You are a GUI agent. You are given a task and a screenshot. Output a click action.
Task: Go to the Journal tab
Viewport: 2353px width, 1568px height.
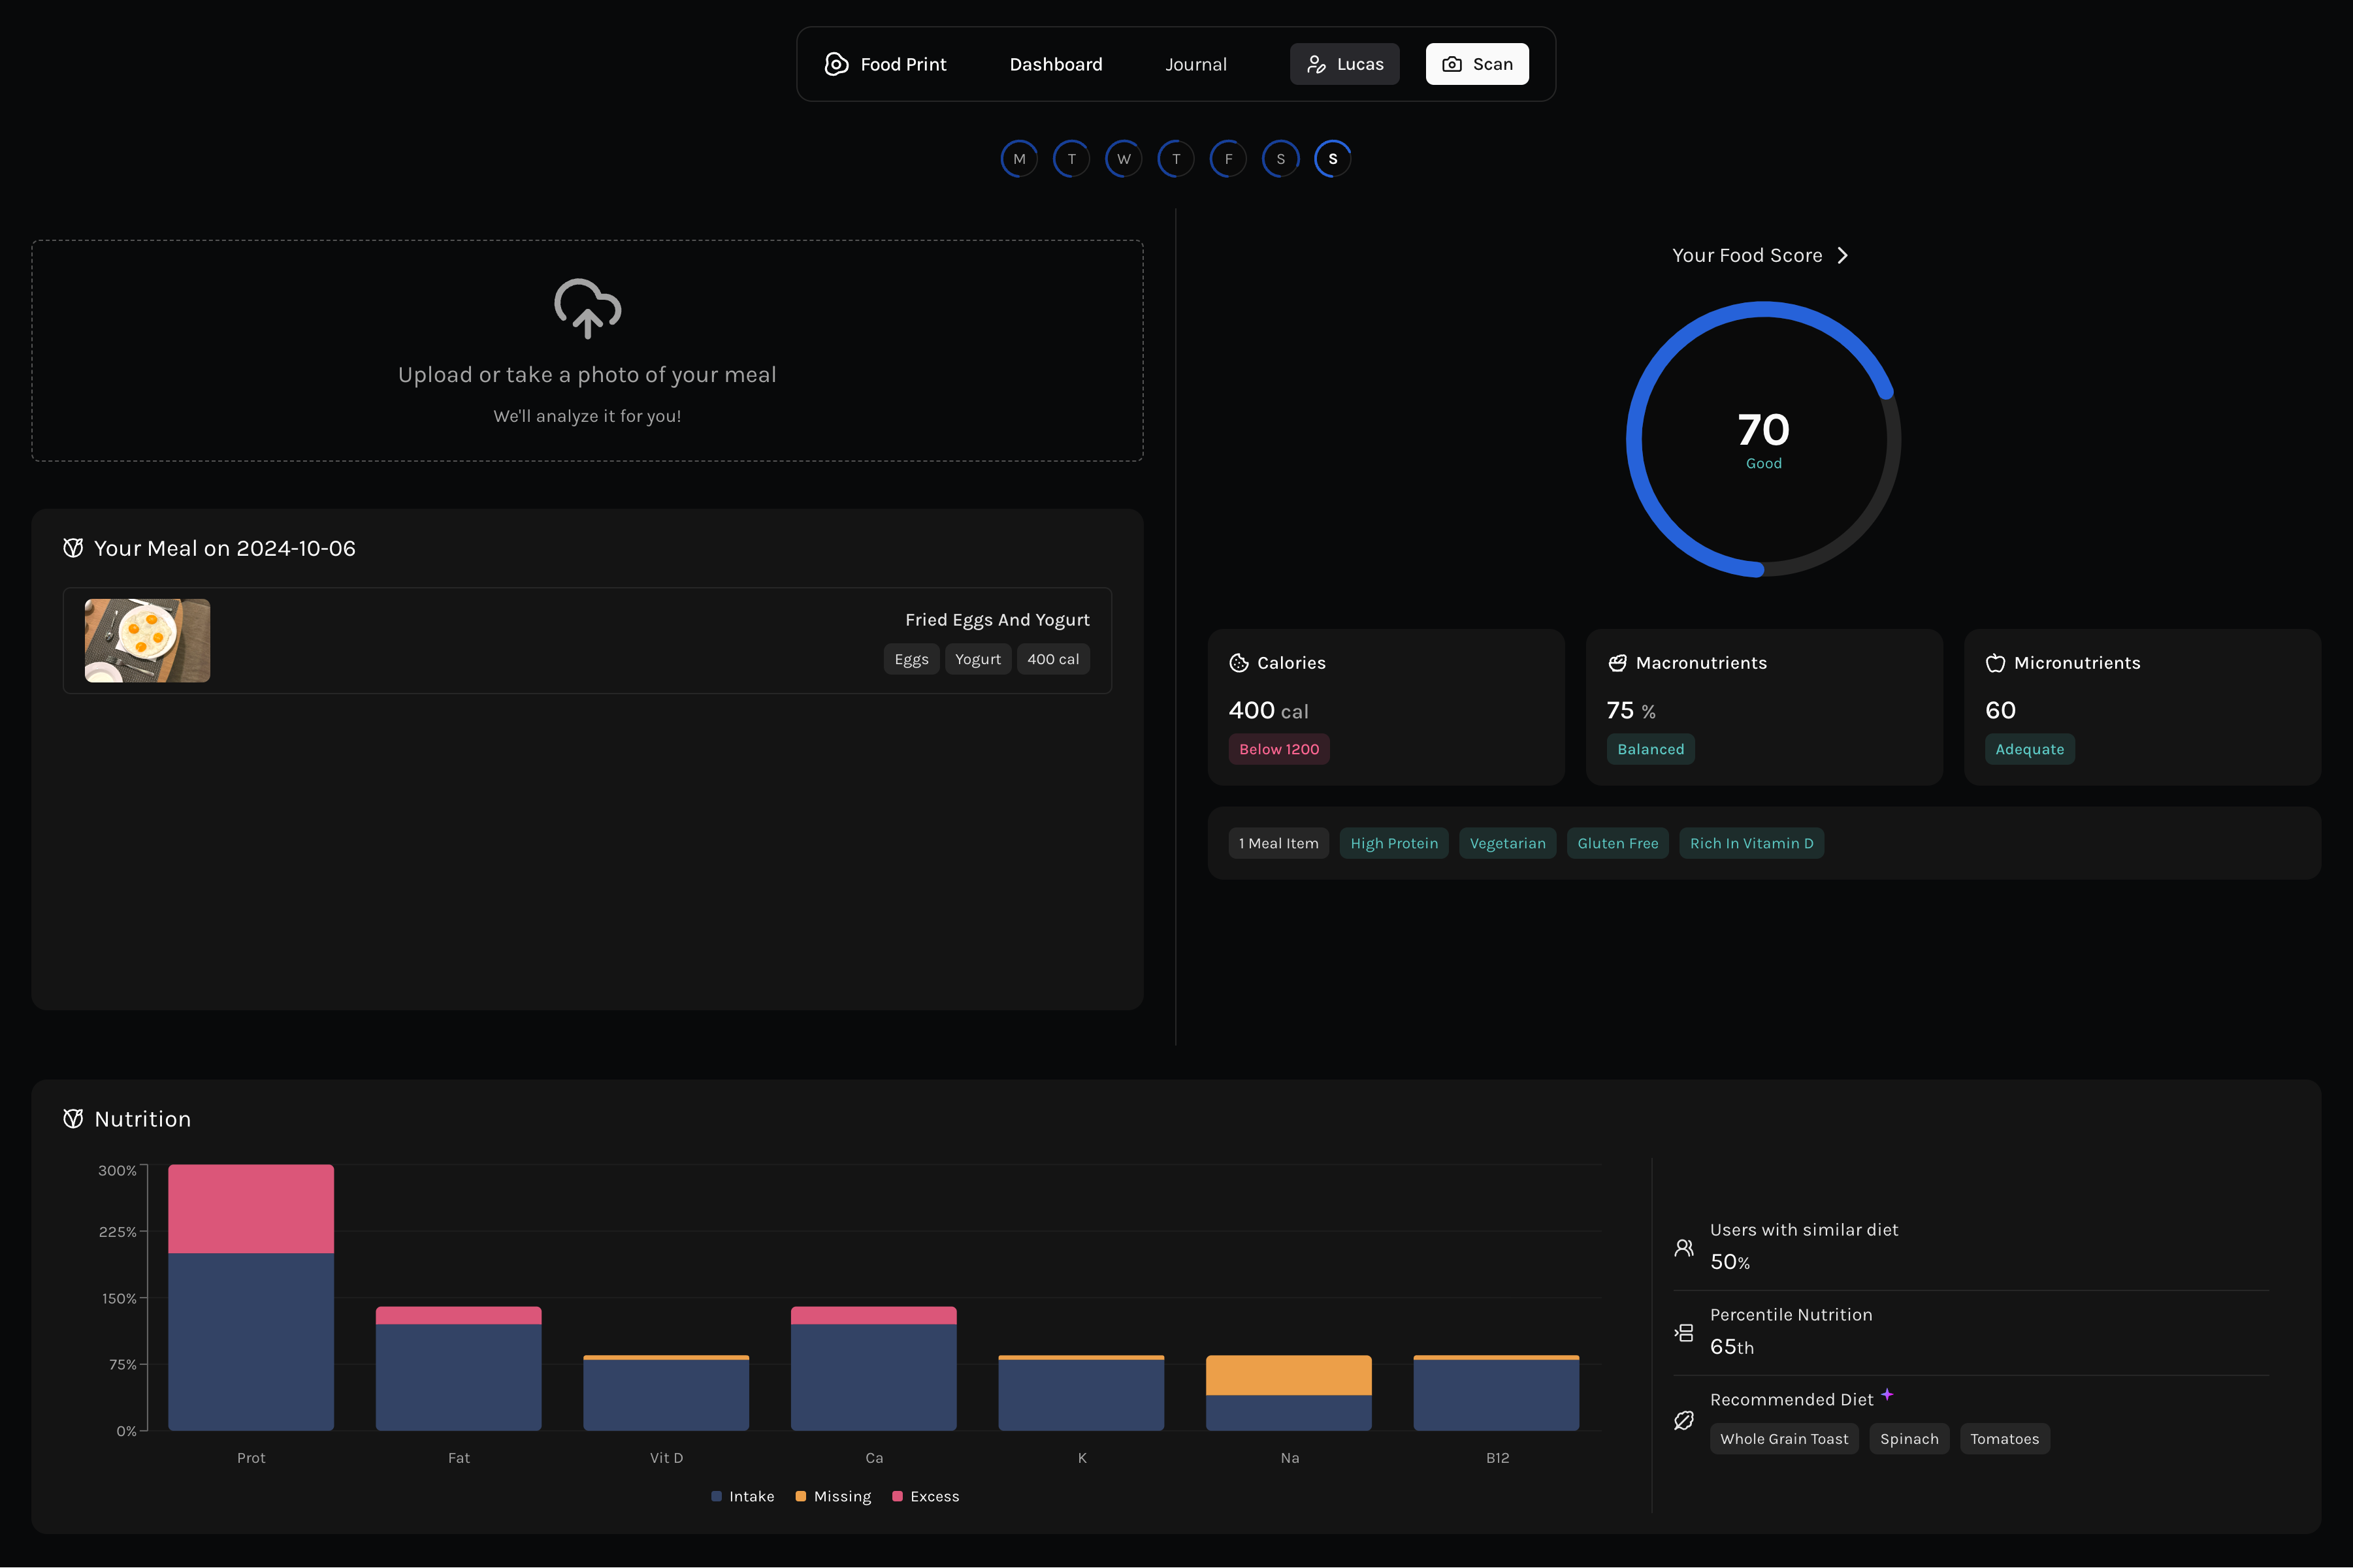coord(1195,64)
